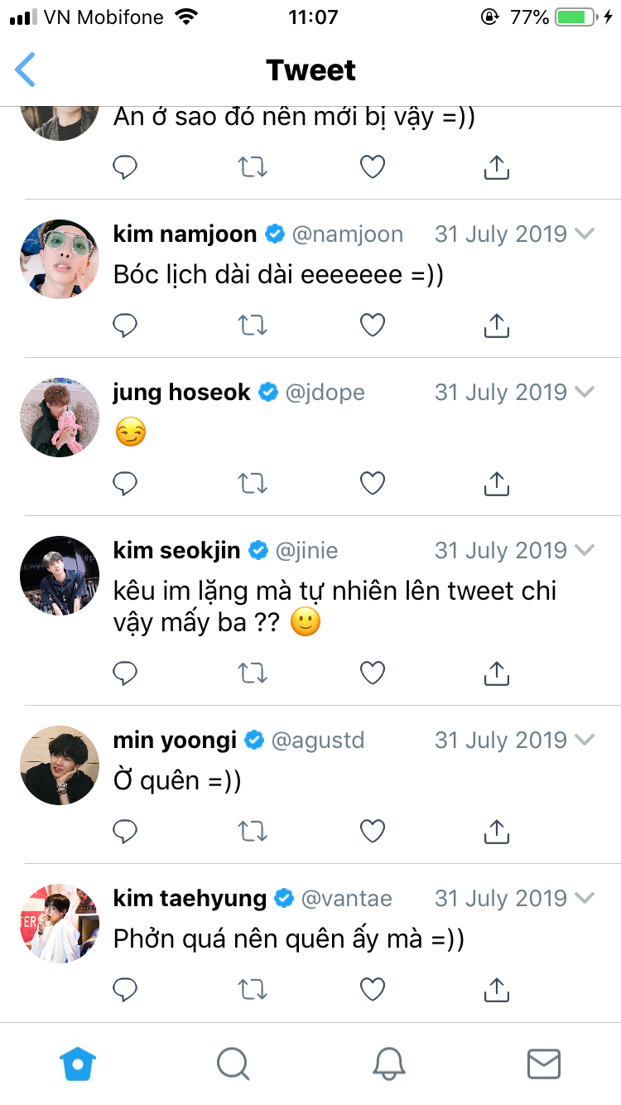This screenshot has height=1105, width=621.
Task: Retweet jung hoseok's emoji tweet
Action: (x=253, y=483)
